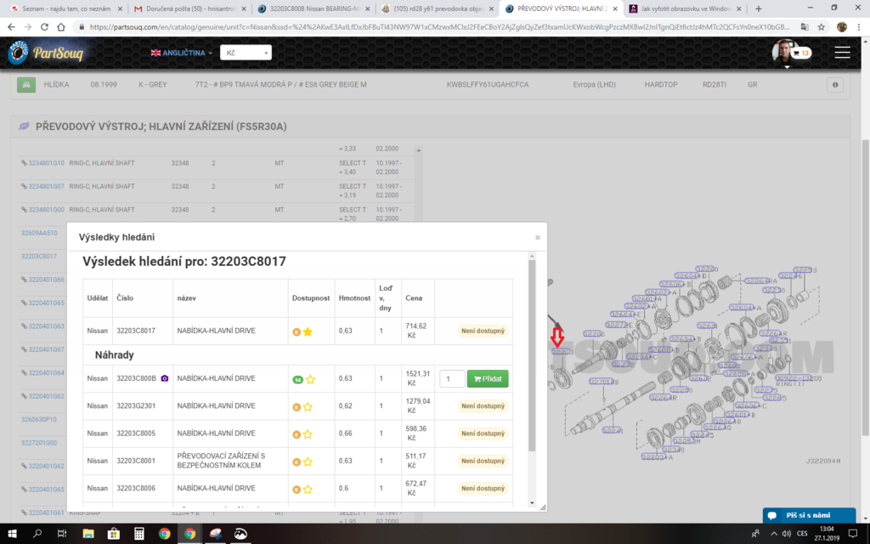Add 32203C800B to cart with Přidat

click(488, 378)
